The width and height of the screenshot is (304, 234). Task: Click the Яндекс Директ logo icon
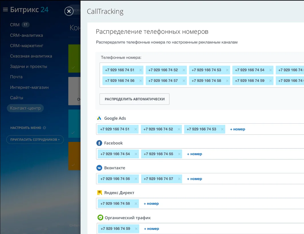coord(99,193)
